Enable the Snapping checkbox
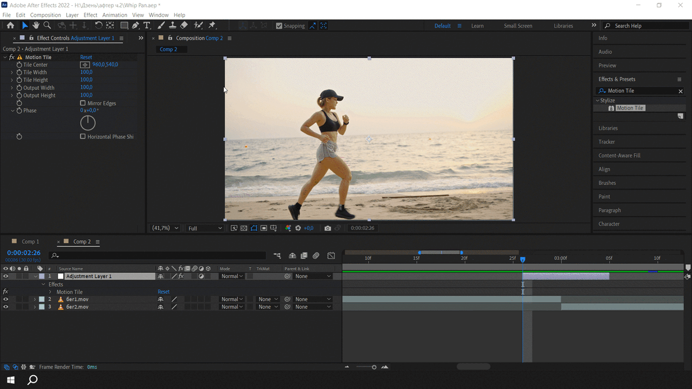The image size is (692, 389). (279, 26)
